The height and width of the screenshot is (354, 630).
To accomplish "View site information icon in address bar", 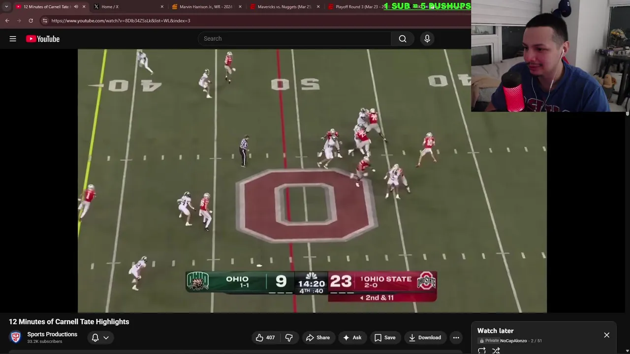I will (45, 21).
